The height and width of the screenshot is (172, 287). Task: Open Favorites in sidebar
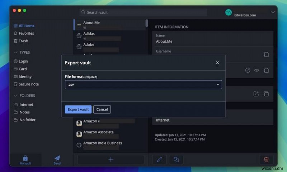pyautogui.click(x=24, y=33)
